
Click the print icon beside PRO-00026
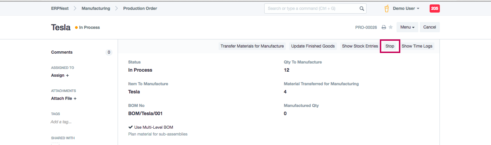coord(384,27)
